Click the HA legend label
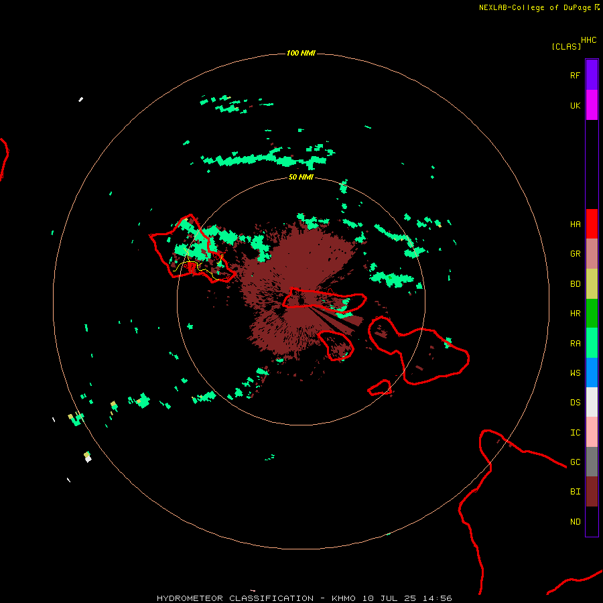 click(x=575, y=224)
